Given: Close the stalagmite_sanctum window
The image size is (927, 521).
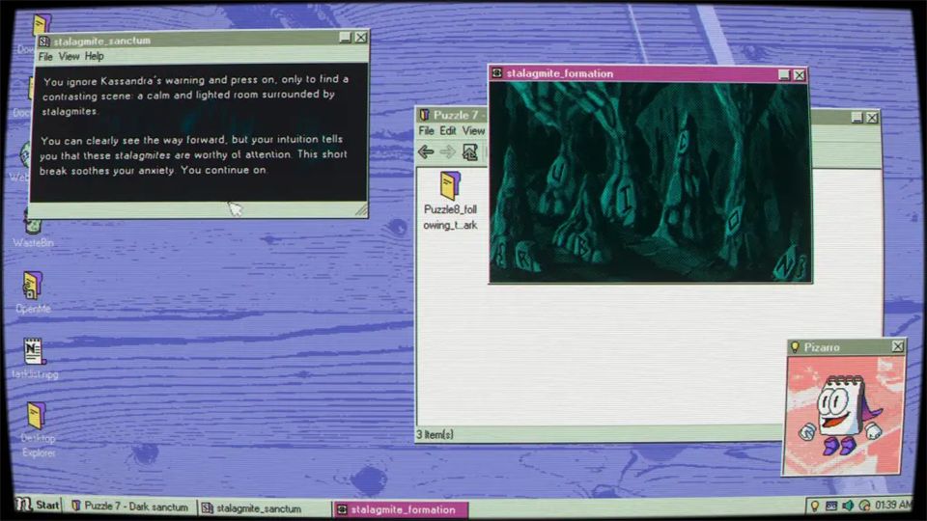Looking at the screenshot, I should (360, 38).
